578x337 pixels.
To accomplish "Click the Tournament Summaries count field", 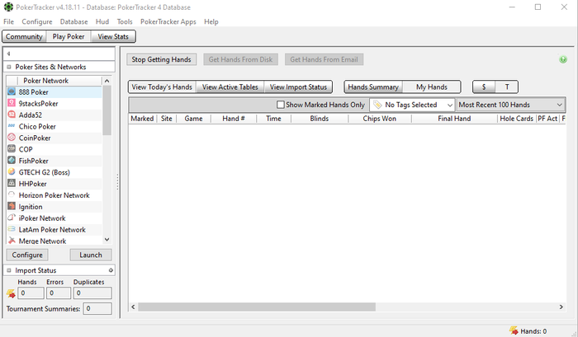I will click(x=97, y=309).
